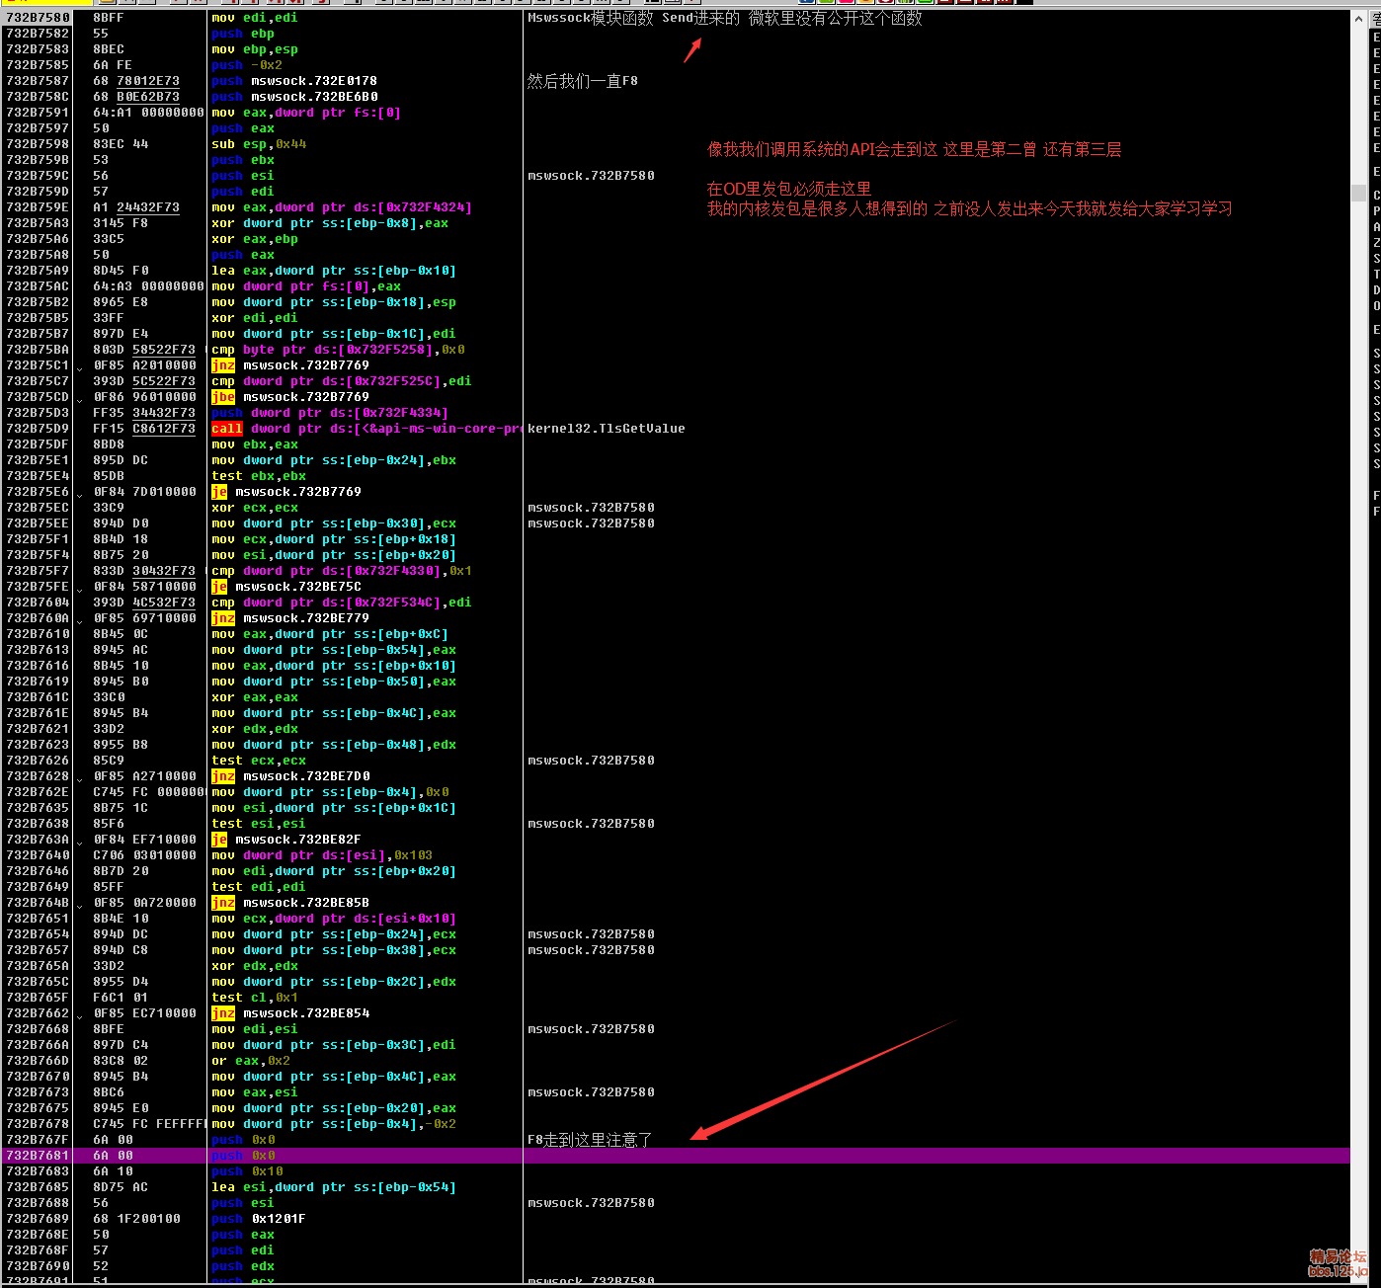
Task: Click hex bytes 'C706 03010000'
Action: pyautogui.click(x=145, y=855)
